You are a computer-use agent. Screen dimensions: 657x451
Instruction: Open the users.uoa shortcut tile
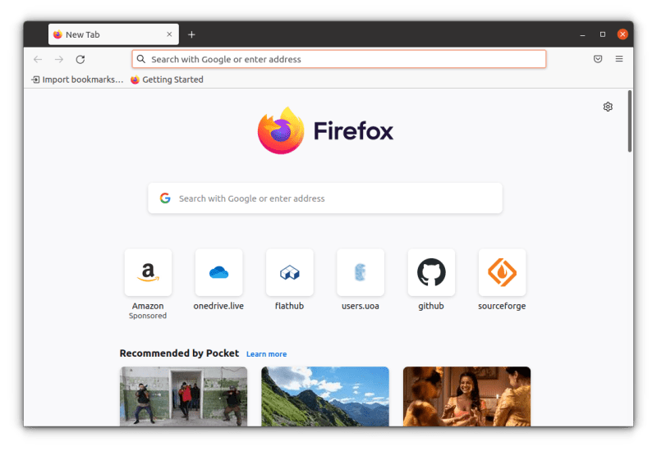point(361,272)
